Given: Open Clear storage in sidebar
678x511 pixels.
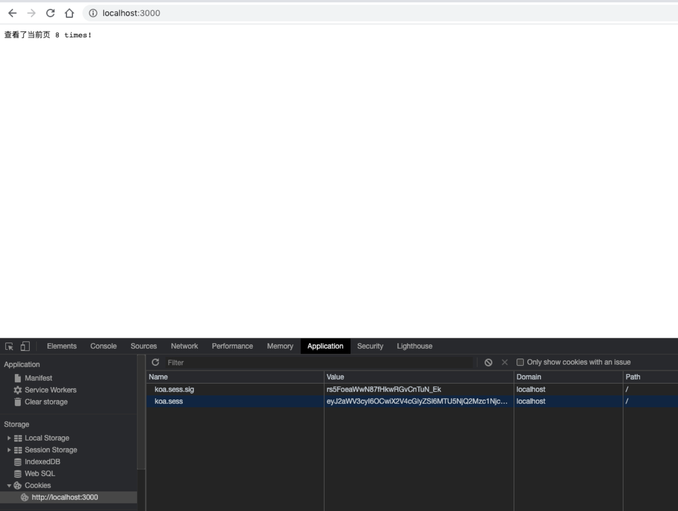Looking at the screenshot, I should (x=46, y=402).
